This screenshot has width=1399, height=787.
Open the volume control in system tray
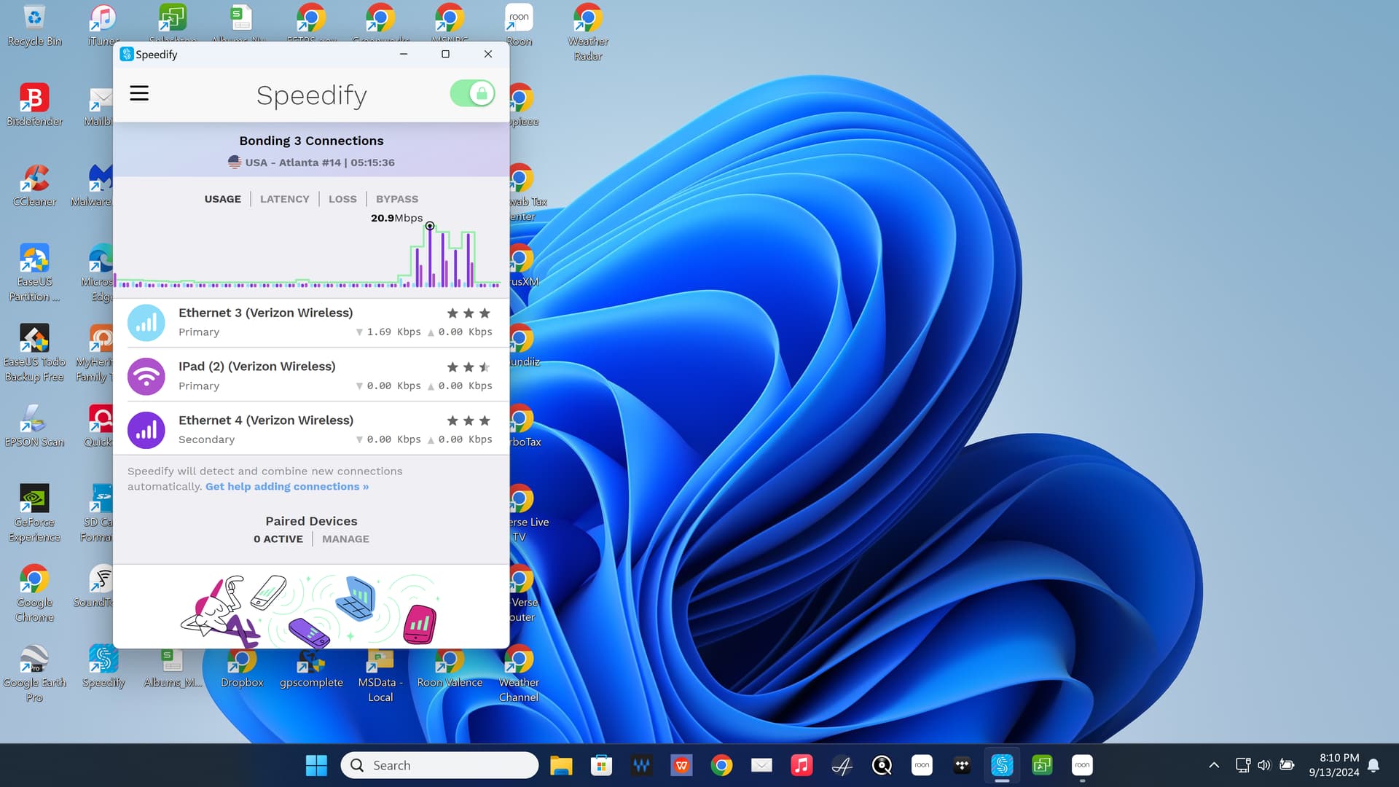[1264, 765]
